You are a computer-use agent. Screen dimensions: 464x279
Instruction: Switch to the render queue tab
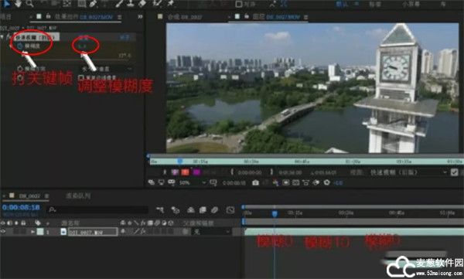tap(78, 196)
